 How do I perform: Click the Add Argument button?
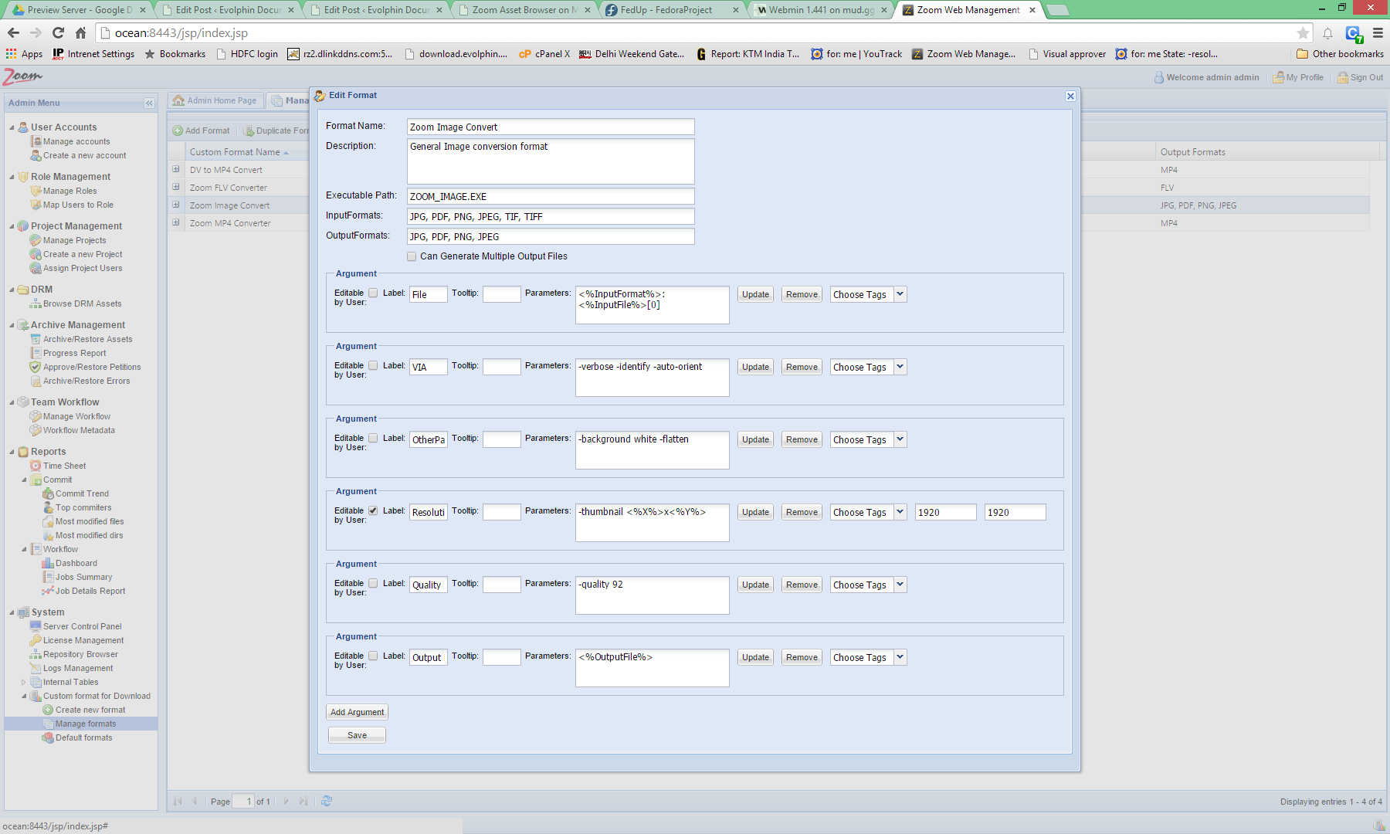[x=357, y=712]
